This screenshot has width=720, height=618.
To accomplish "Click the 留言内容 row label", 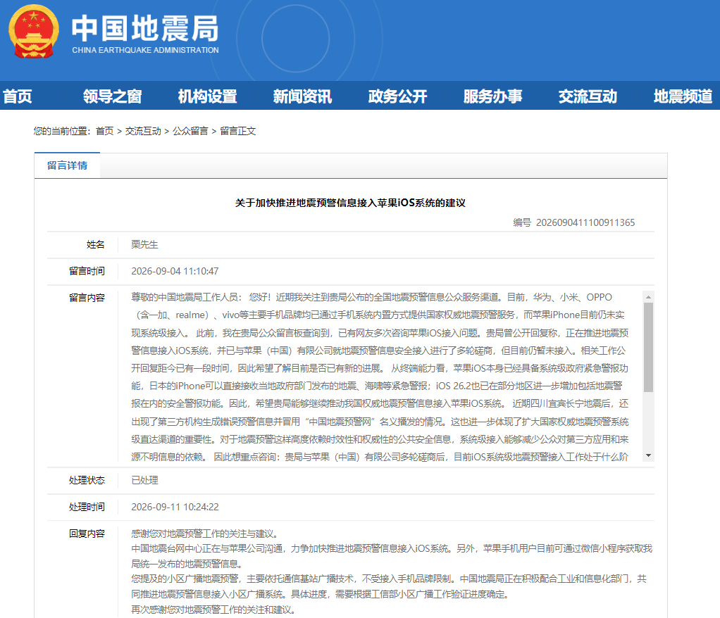I will pyautogui.click(x=87, y=298).
